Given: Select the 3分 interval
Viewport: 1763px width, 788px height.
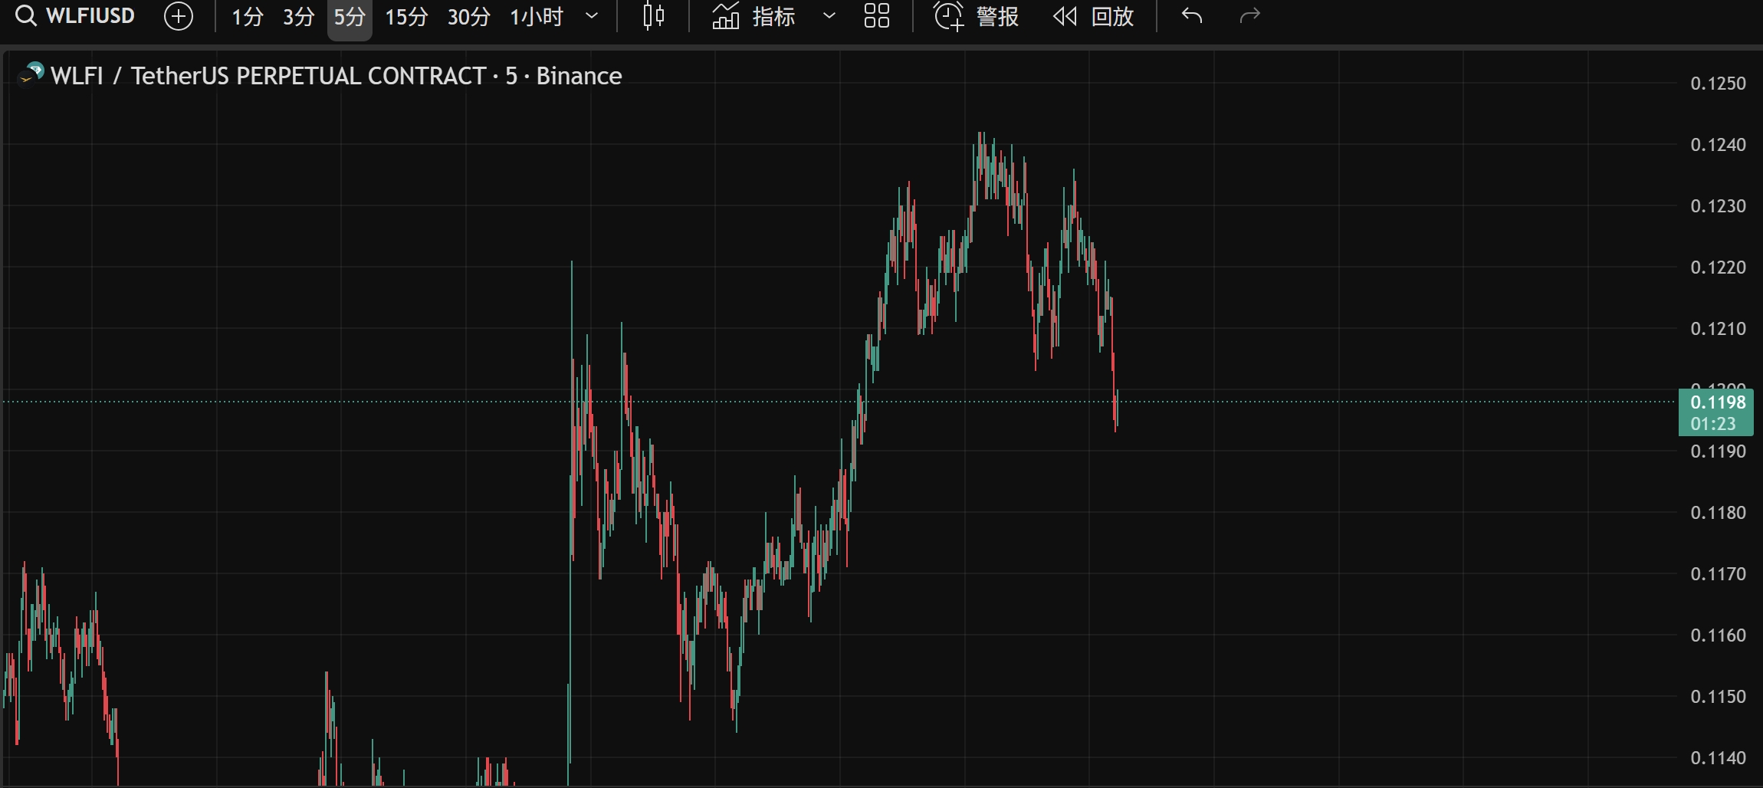Looking at the screenshot, I should click(x=298, y=17).
